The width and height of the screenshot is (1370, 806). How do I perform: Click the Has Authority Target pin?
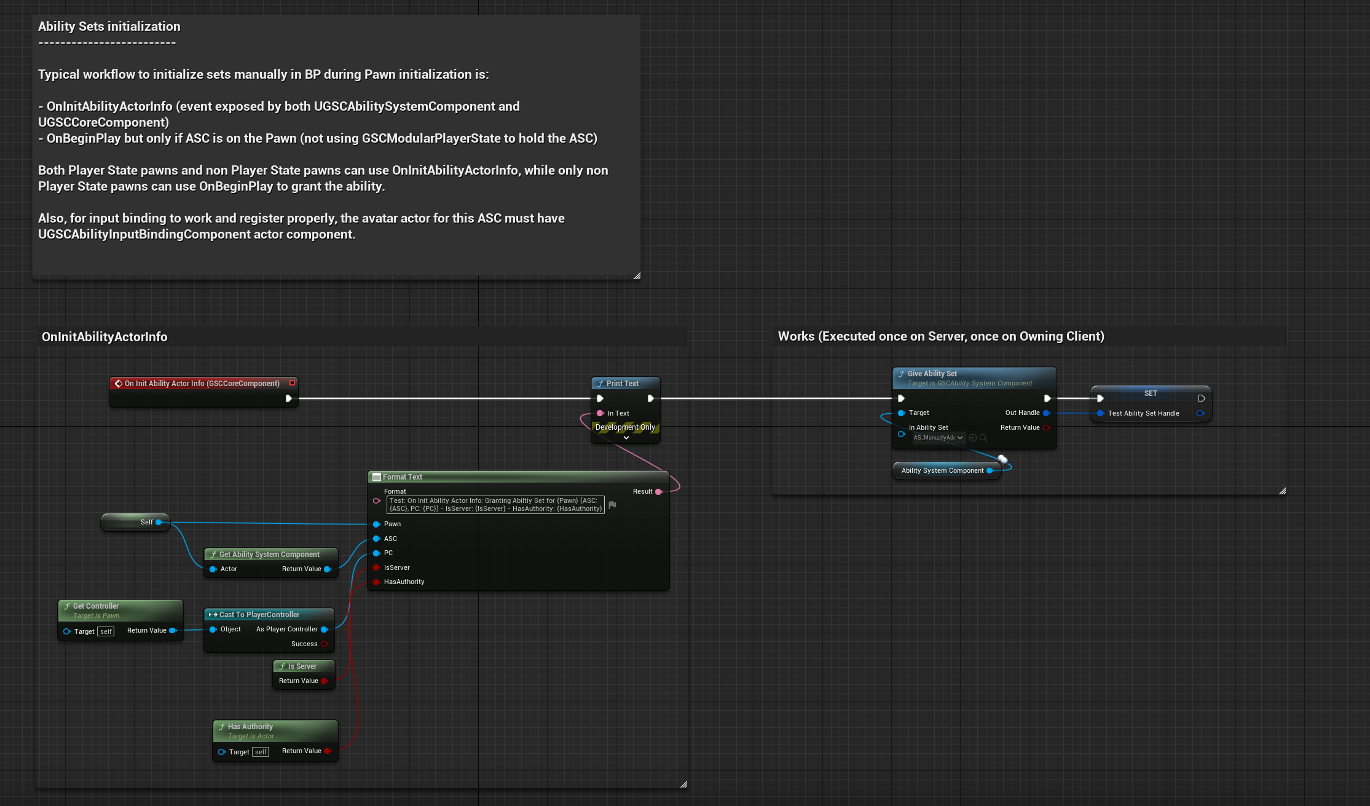pyautogui.click(x=222, y=752)
